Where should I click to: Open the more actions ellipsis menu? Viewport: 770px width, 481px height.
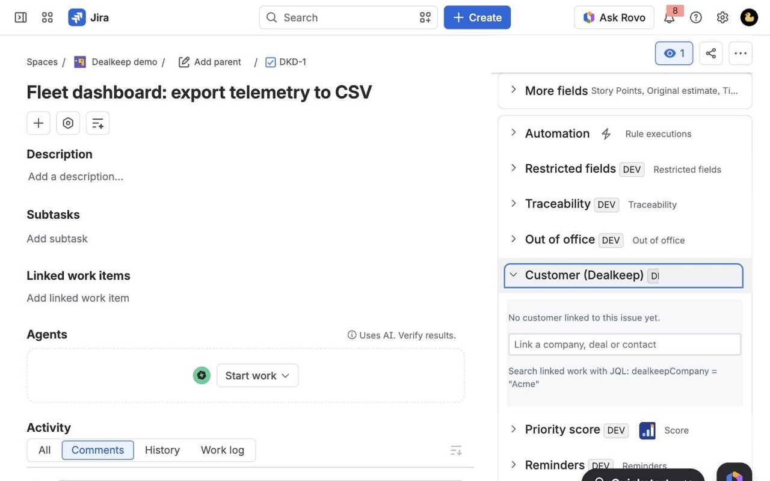(741, 53)
